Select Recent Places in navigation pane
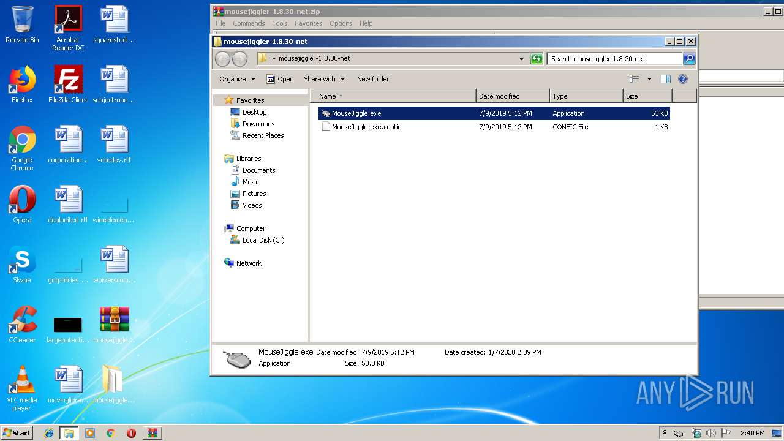 pos(263,135)
